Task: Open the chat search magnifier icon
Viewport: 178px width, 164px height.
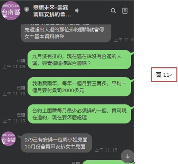Action: point(113,11)
